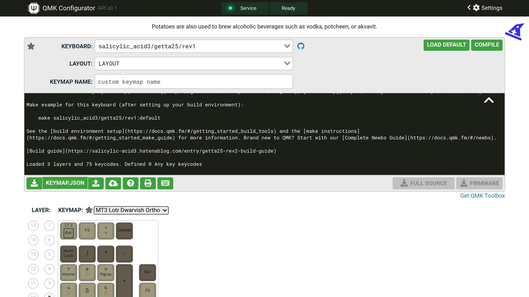Click the QMK Configurator title text
Image resolution: width=529 pixels, height=297 pixels.
69,8
